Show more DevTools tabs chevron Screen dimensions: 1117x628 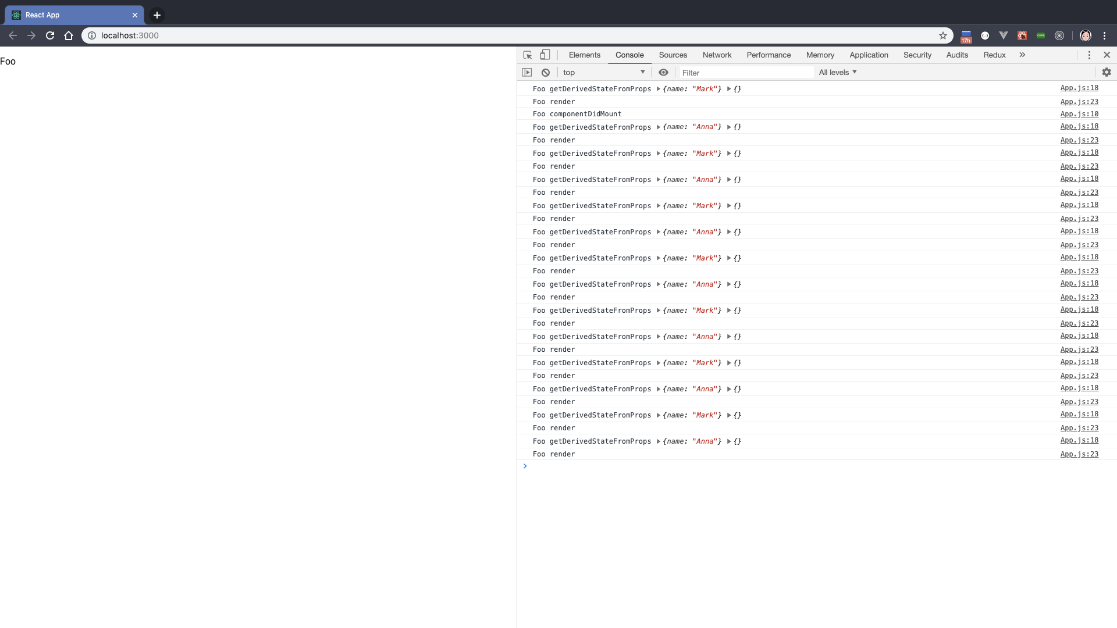(x=1022, y=55)
